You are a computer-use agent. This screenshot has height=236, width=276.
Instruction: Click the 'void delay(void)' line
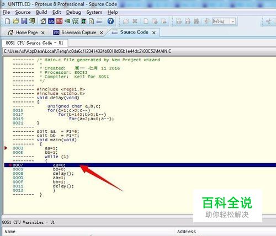58,98
